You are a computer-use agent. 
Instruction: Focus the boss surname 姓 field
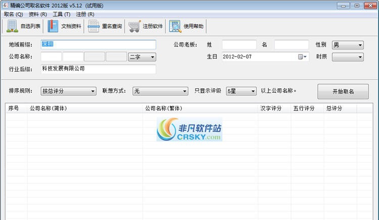point(239,44)
